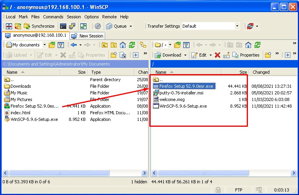Click the Synchronize button
This screenshot has width=299, height=195.
[39, 26]
